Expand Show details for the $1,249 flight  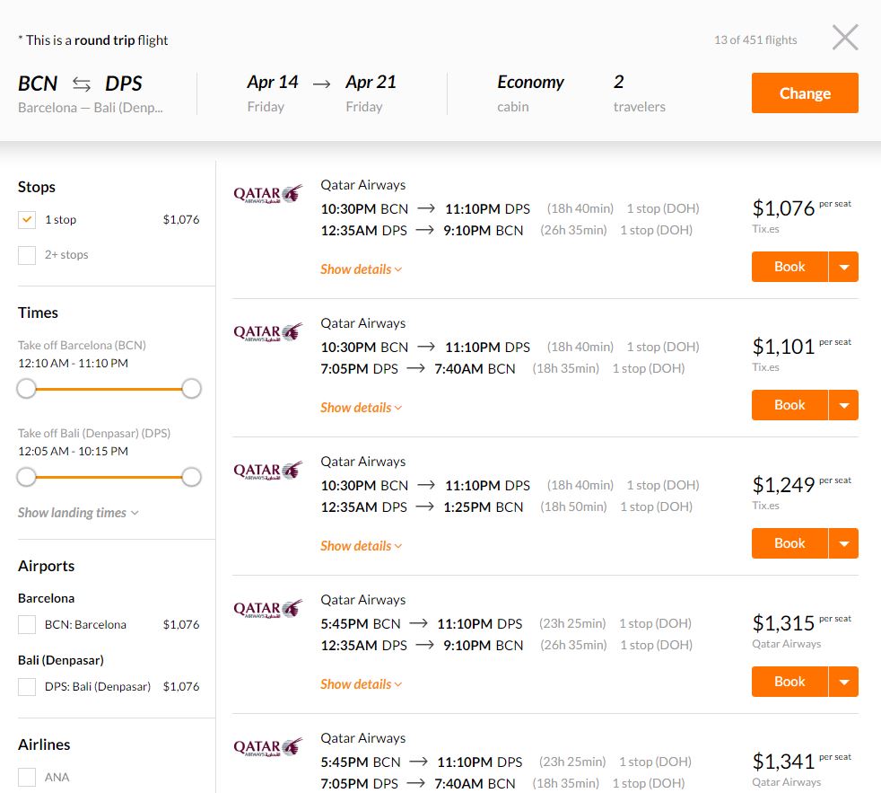(x=361, y=546)
